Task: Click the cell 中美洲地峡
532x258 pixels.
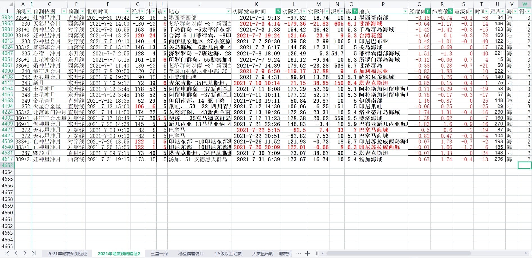Action: coord(200,77)
